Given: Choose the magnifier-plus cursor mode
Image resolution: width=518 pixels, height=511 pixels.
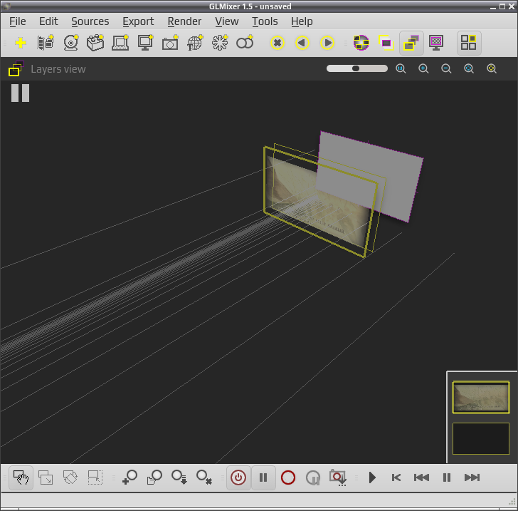Looking at the screenshot, I should 129,478.
